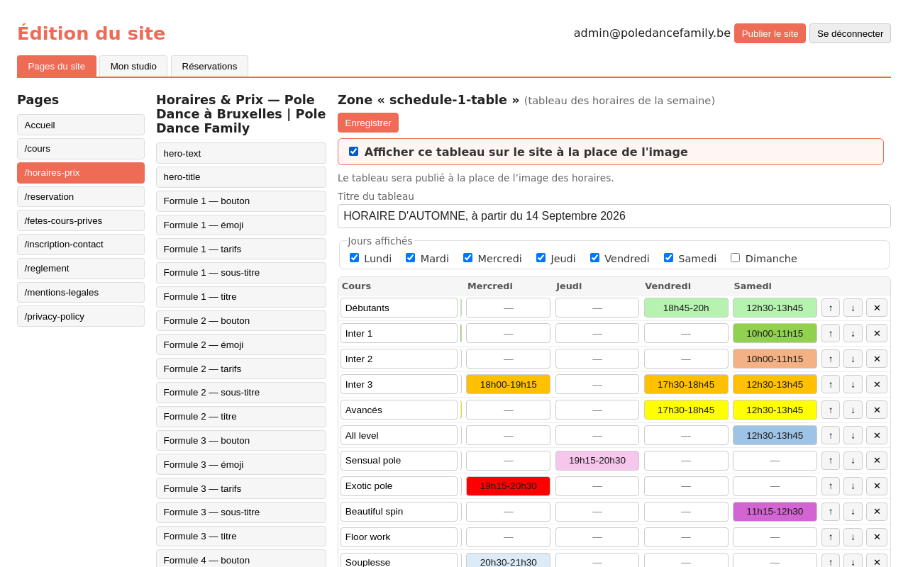Disable the Mercredi day
The width and height of the screenshot is (908, 567).
(x=467, y=258)
